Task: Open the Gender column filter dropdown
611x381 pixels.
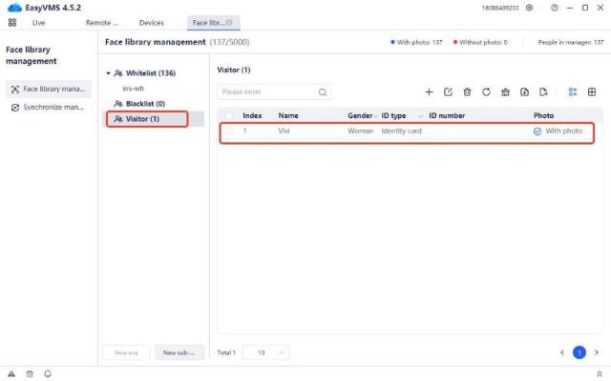Action: [x=375, y=116]
